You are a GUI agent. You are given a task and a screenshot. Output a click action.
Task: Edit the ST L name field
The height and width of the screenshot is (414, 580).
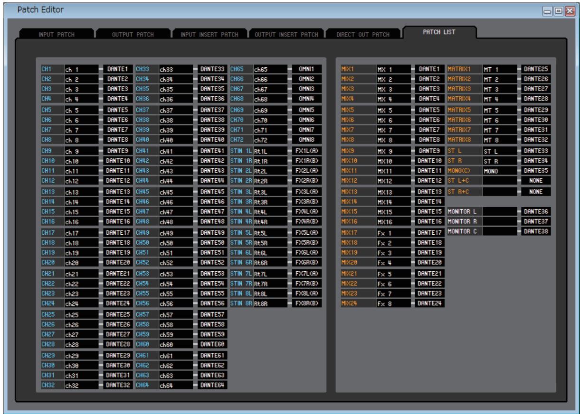tap(499, 151)
